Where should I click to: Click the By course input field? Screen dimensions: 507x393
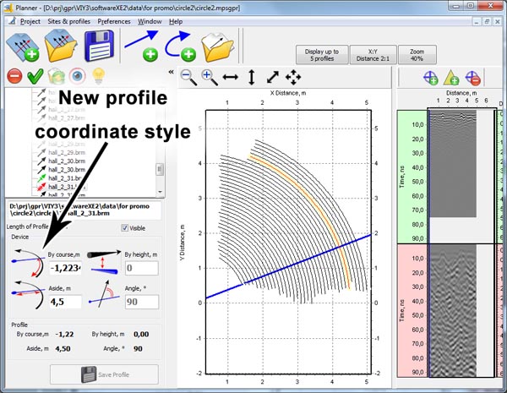tap(65, 268)
